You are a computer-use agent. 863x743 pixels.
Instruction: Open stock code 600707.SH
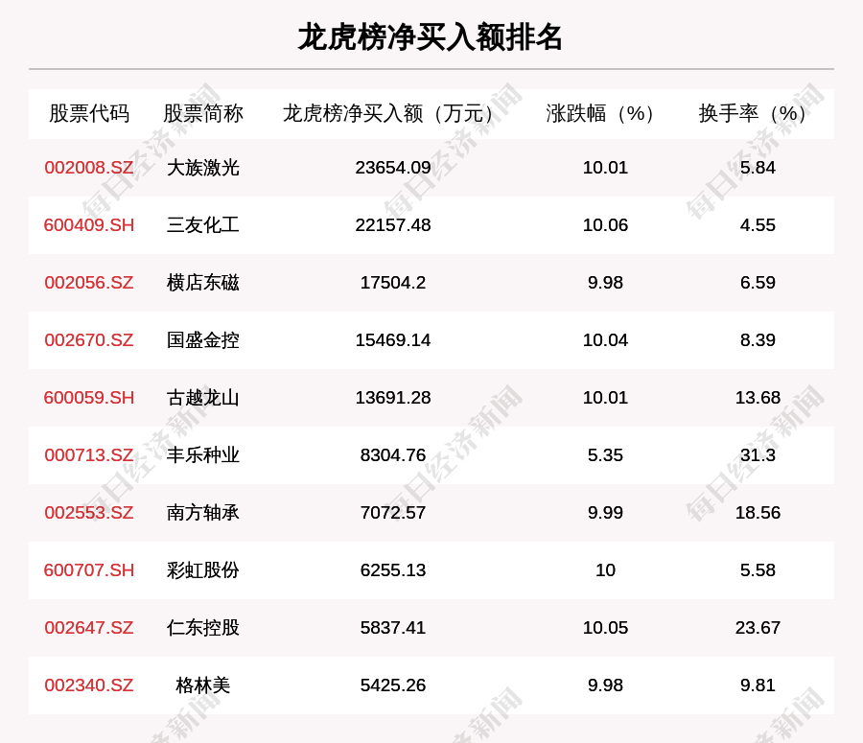(89, 570)
